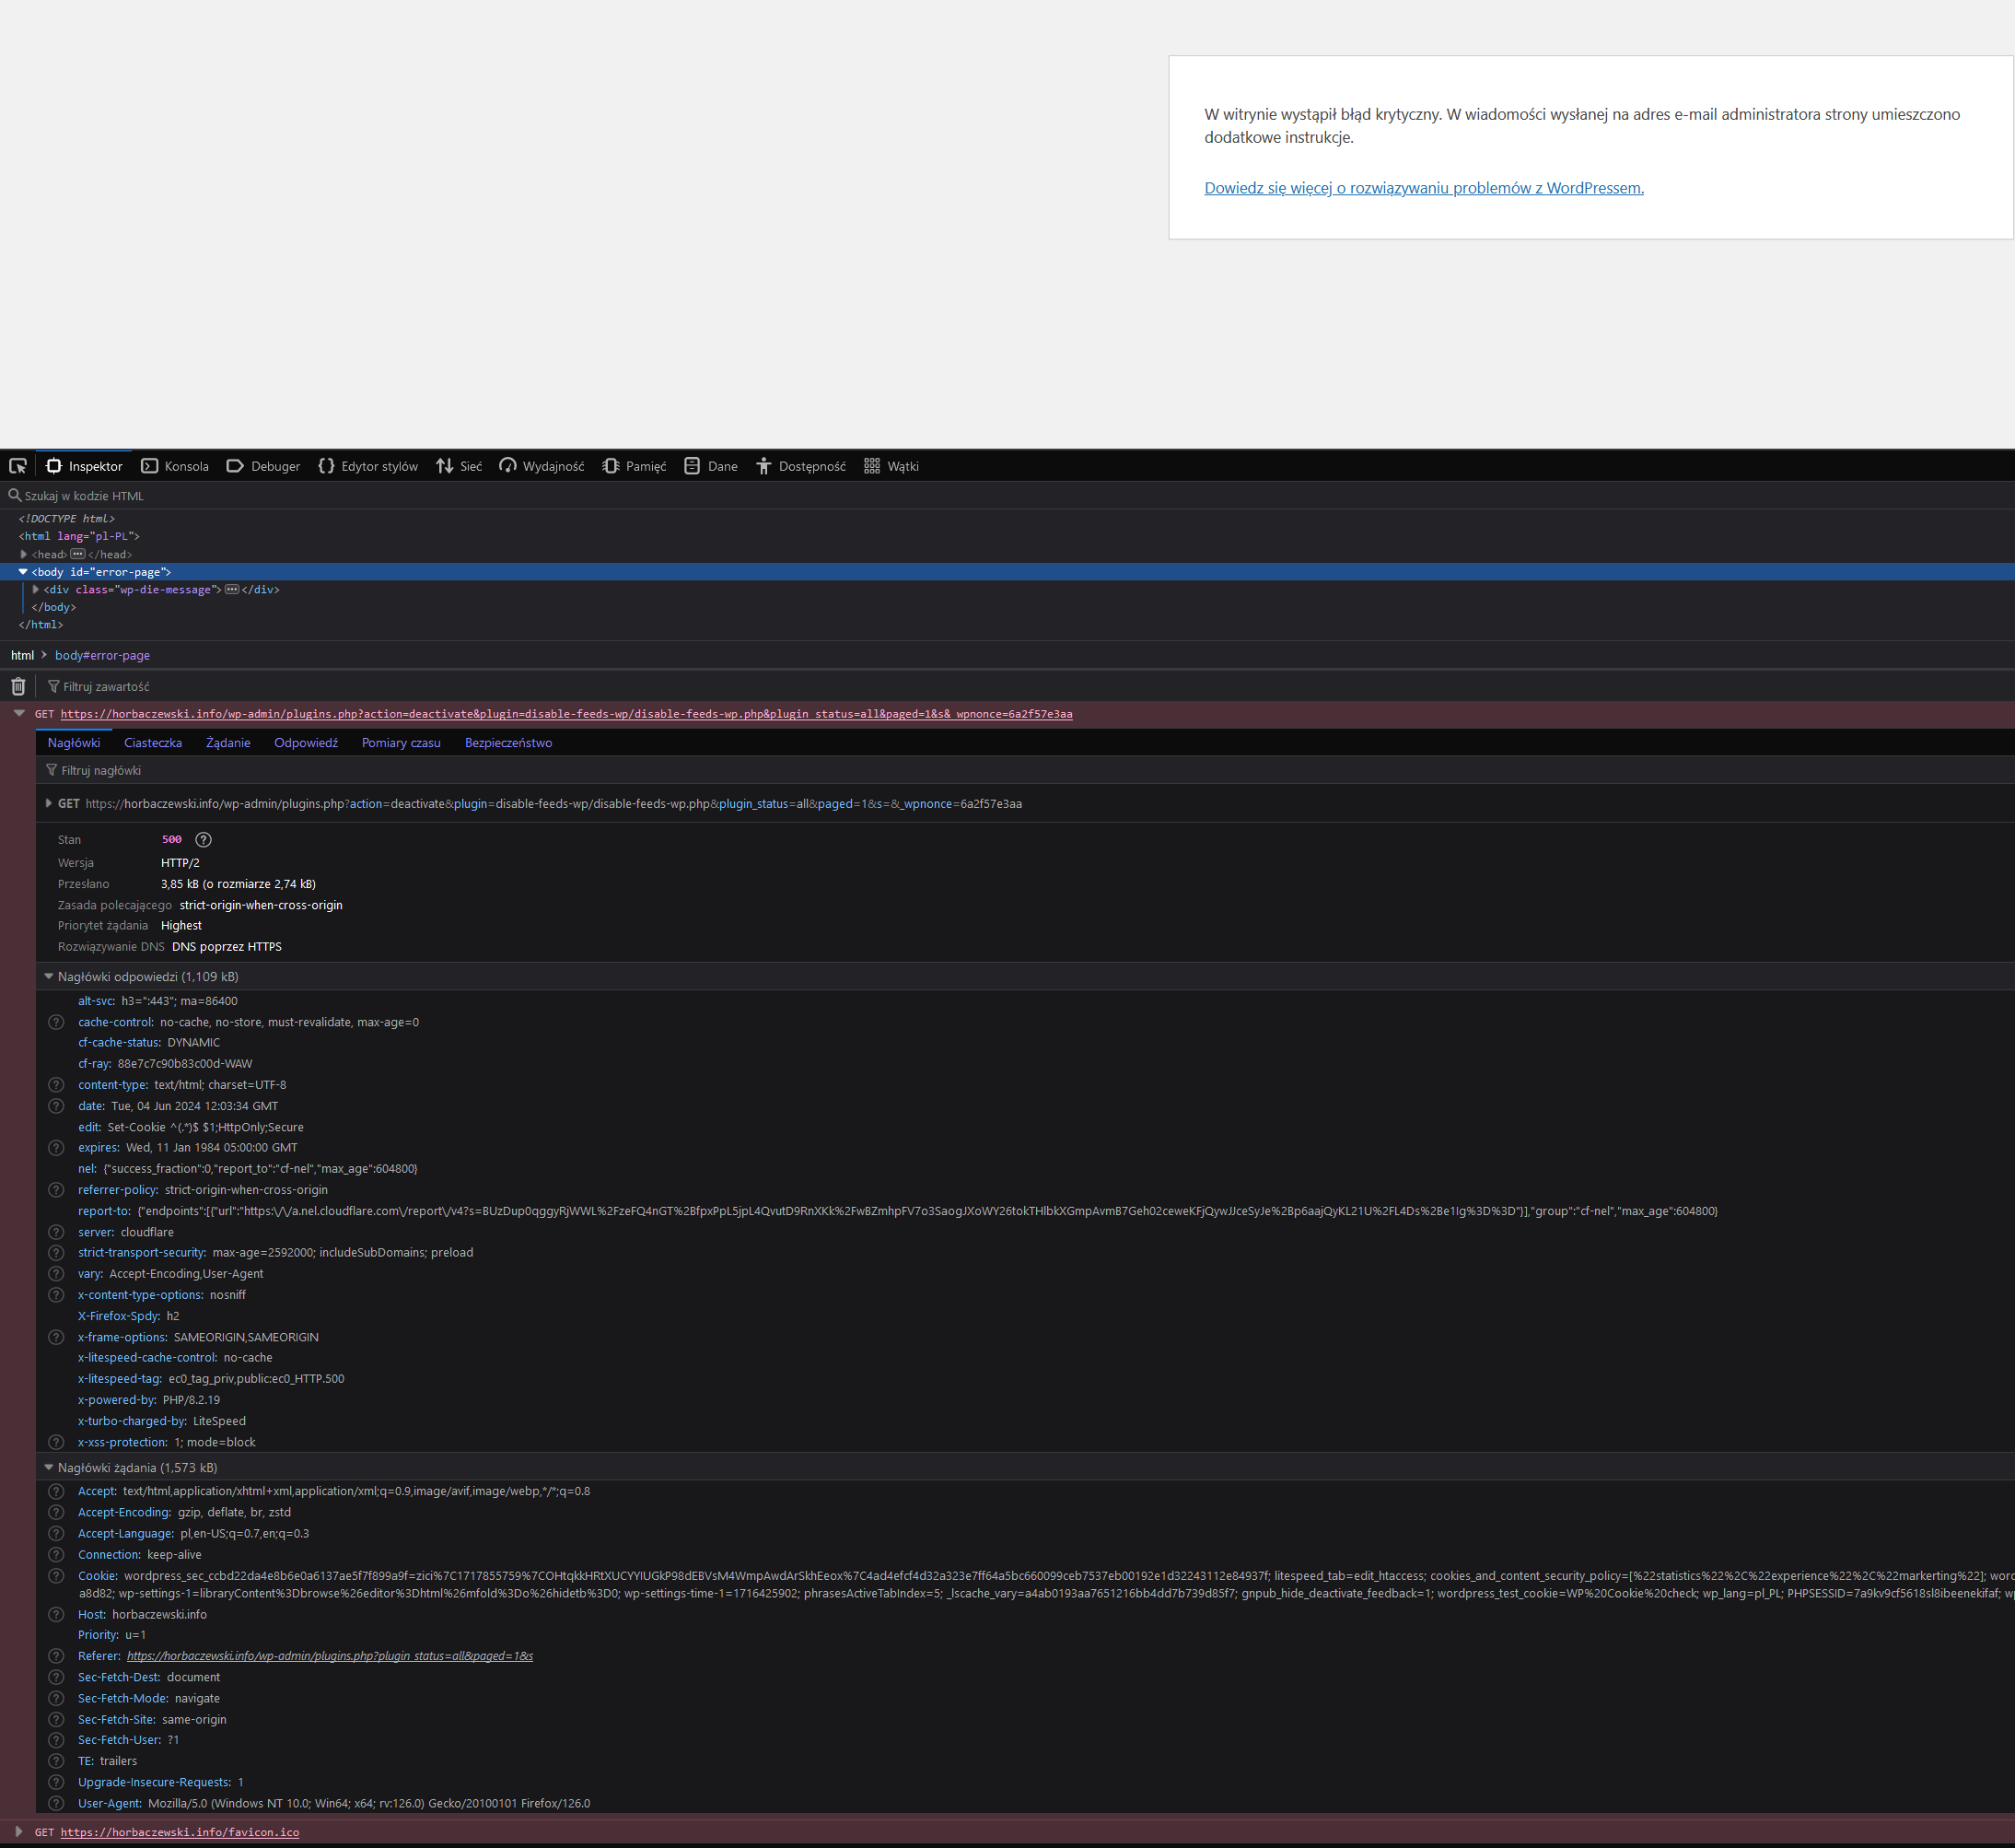The image size is (2015, 1848).
Task: Clear console with trash icon
Action: point(18,686)
